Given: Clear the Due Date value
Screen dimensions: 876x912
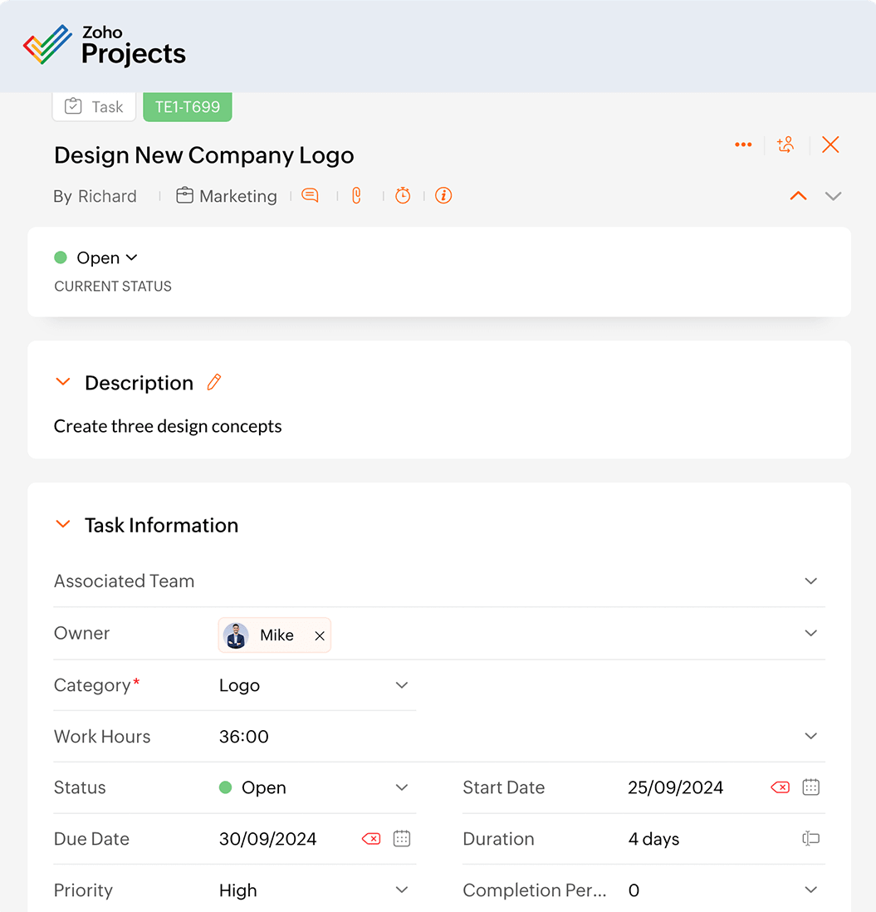Looking at the screenshot, I should pos(371,839).
